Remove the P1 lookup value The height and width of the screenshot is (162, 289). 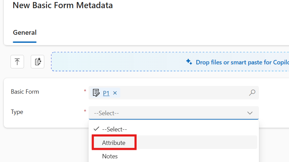click(115, 93)
